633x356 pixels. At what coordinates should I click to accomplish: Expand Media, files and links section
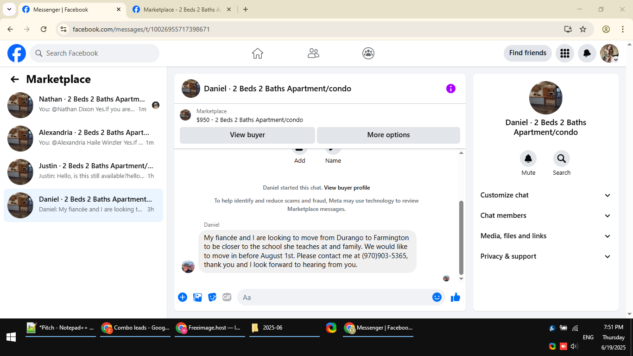click(545, 236)
